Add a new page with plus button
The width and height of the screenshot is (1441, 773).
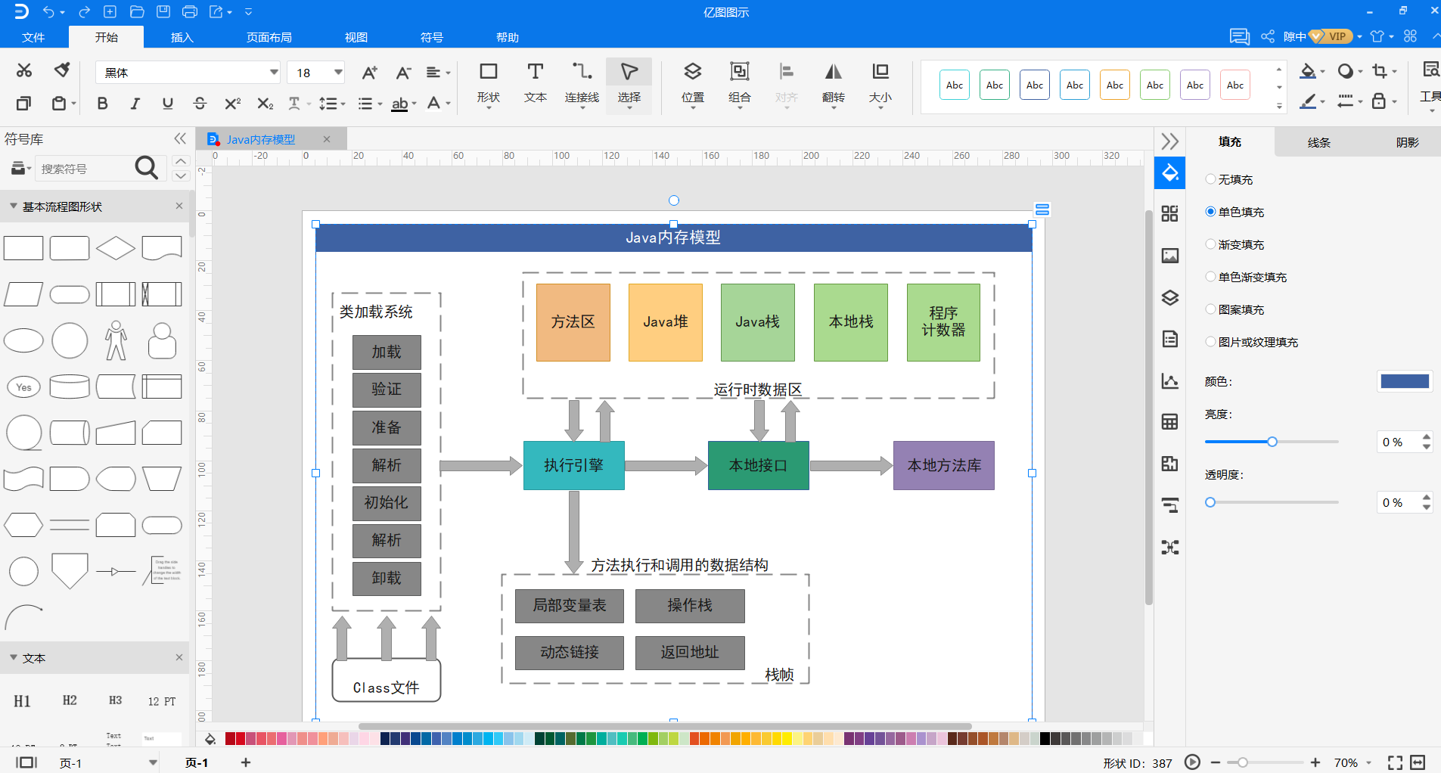(245, 762)
